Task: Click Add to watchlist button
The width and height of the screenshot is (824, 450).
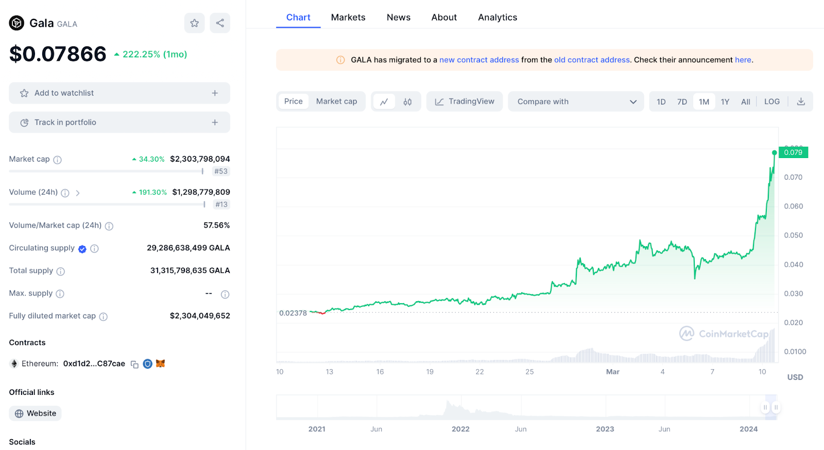Action: pos(119,93)
